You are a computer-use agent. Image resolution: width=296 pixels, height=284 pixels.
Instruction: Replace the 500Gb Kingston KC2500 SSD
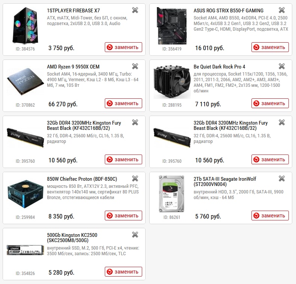[123, 272]
